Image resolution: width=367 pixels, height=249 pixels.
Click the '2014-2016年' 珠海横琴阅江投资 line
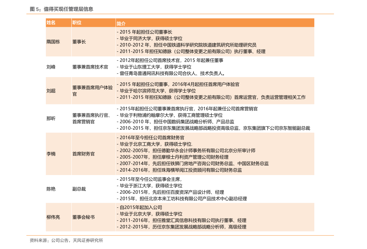[x=179, y=170]
